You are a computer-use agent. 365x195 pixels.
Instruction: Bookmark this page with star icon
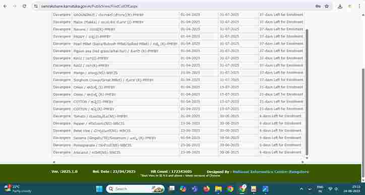coord(327,6)
